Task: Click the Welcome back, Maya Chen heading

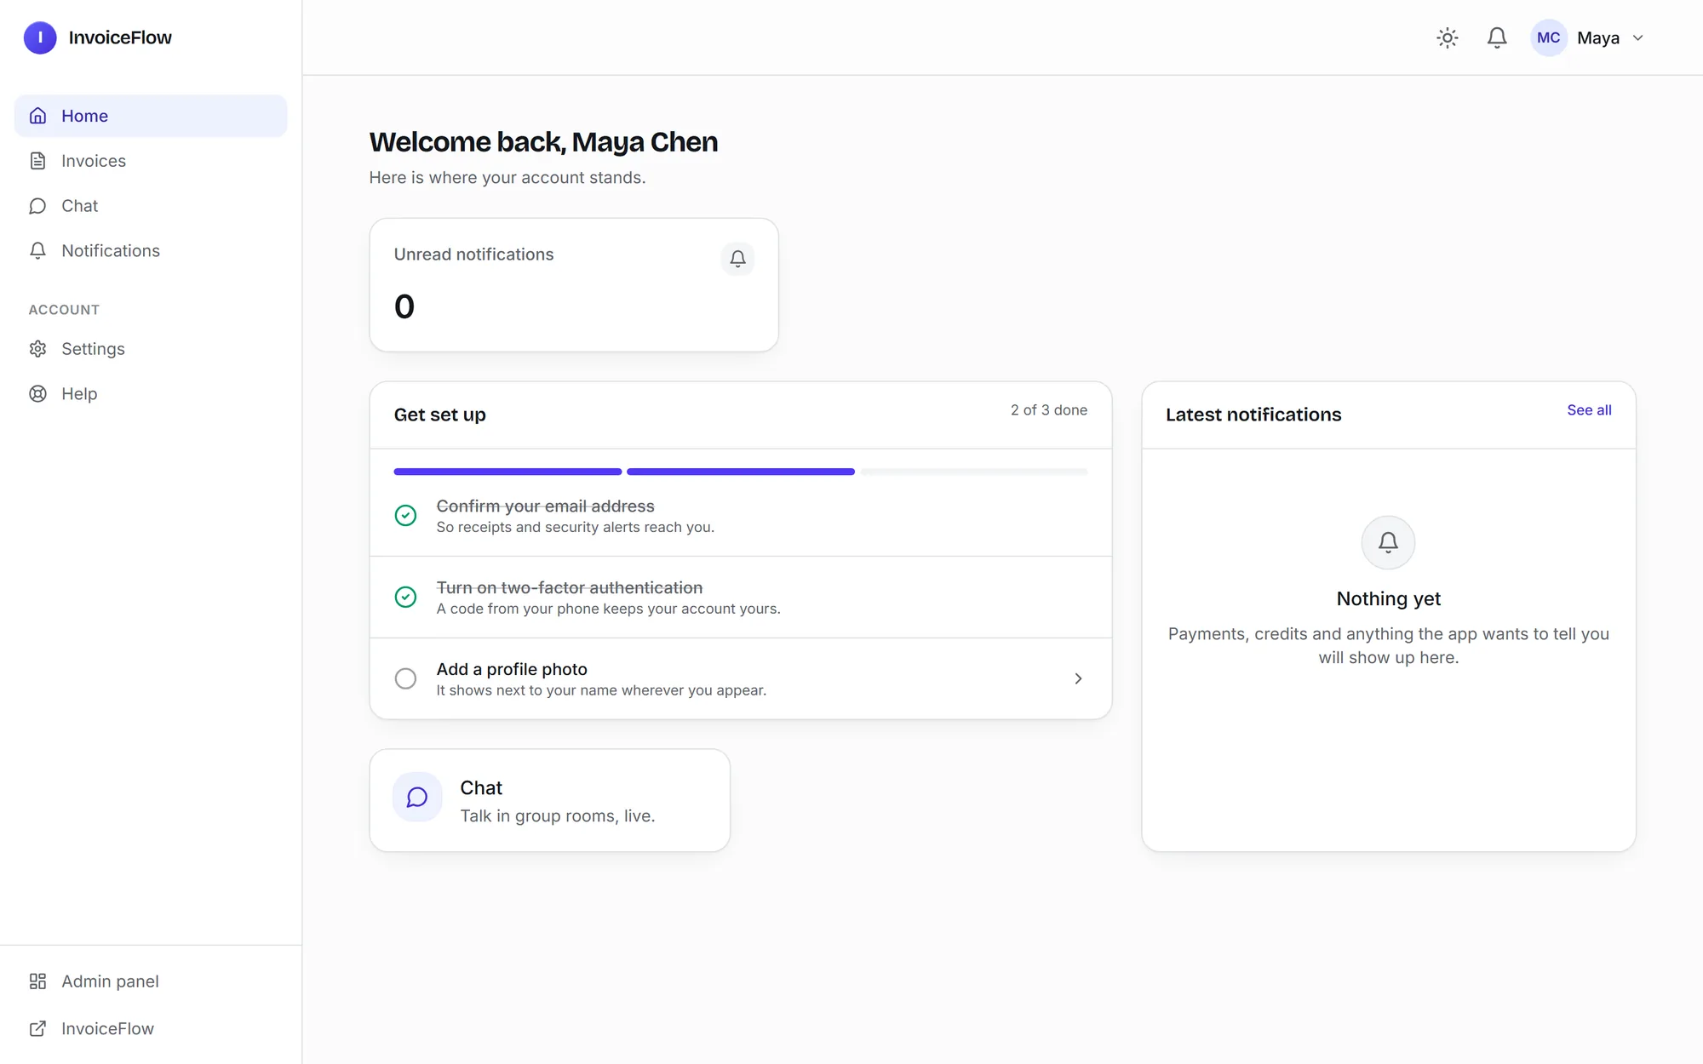Action: pos(543,142)
